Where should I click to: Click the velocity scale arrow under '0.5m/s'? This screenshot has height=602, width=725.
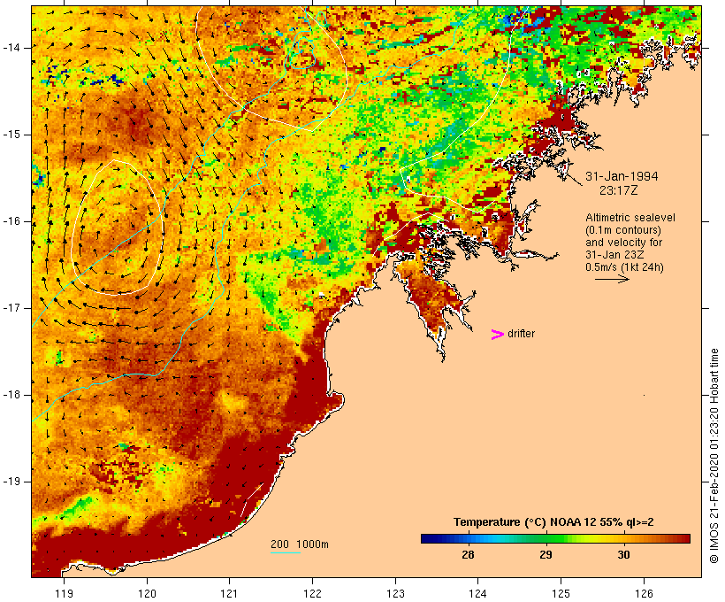(x=612, y=279)
